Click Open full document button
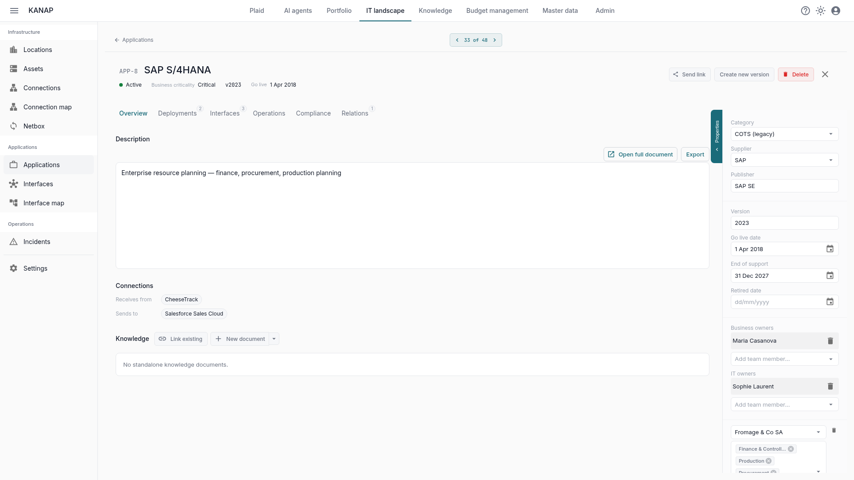Image resolution: width=854 pixels, height=480 pixels. [x=640, y=155]
